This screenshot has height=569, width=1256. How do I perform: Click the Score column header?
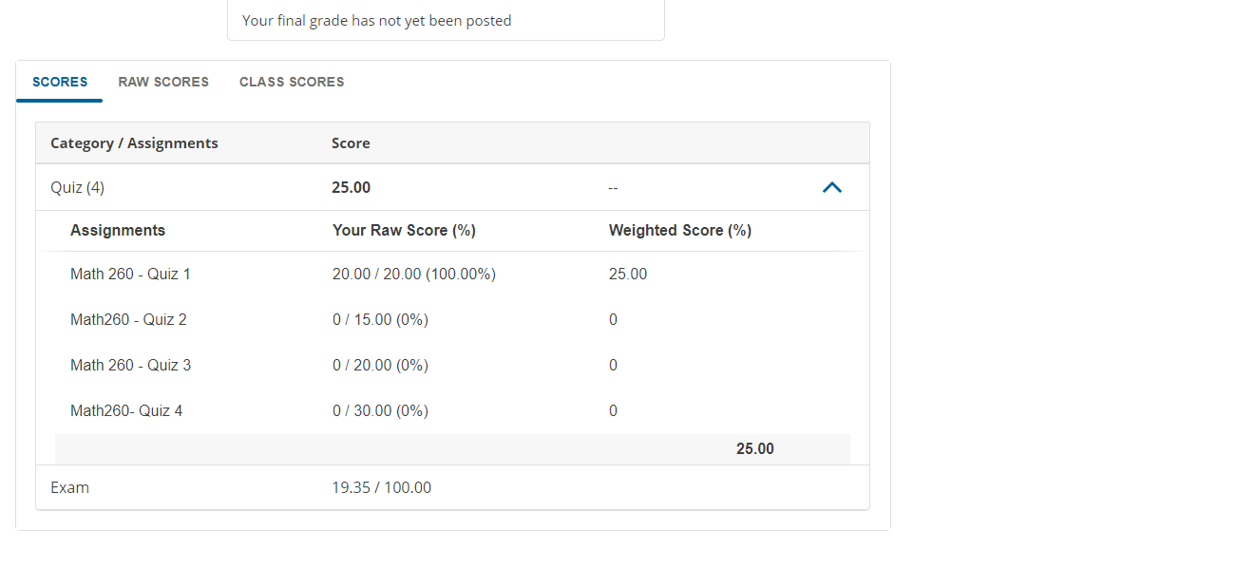351,143
